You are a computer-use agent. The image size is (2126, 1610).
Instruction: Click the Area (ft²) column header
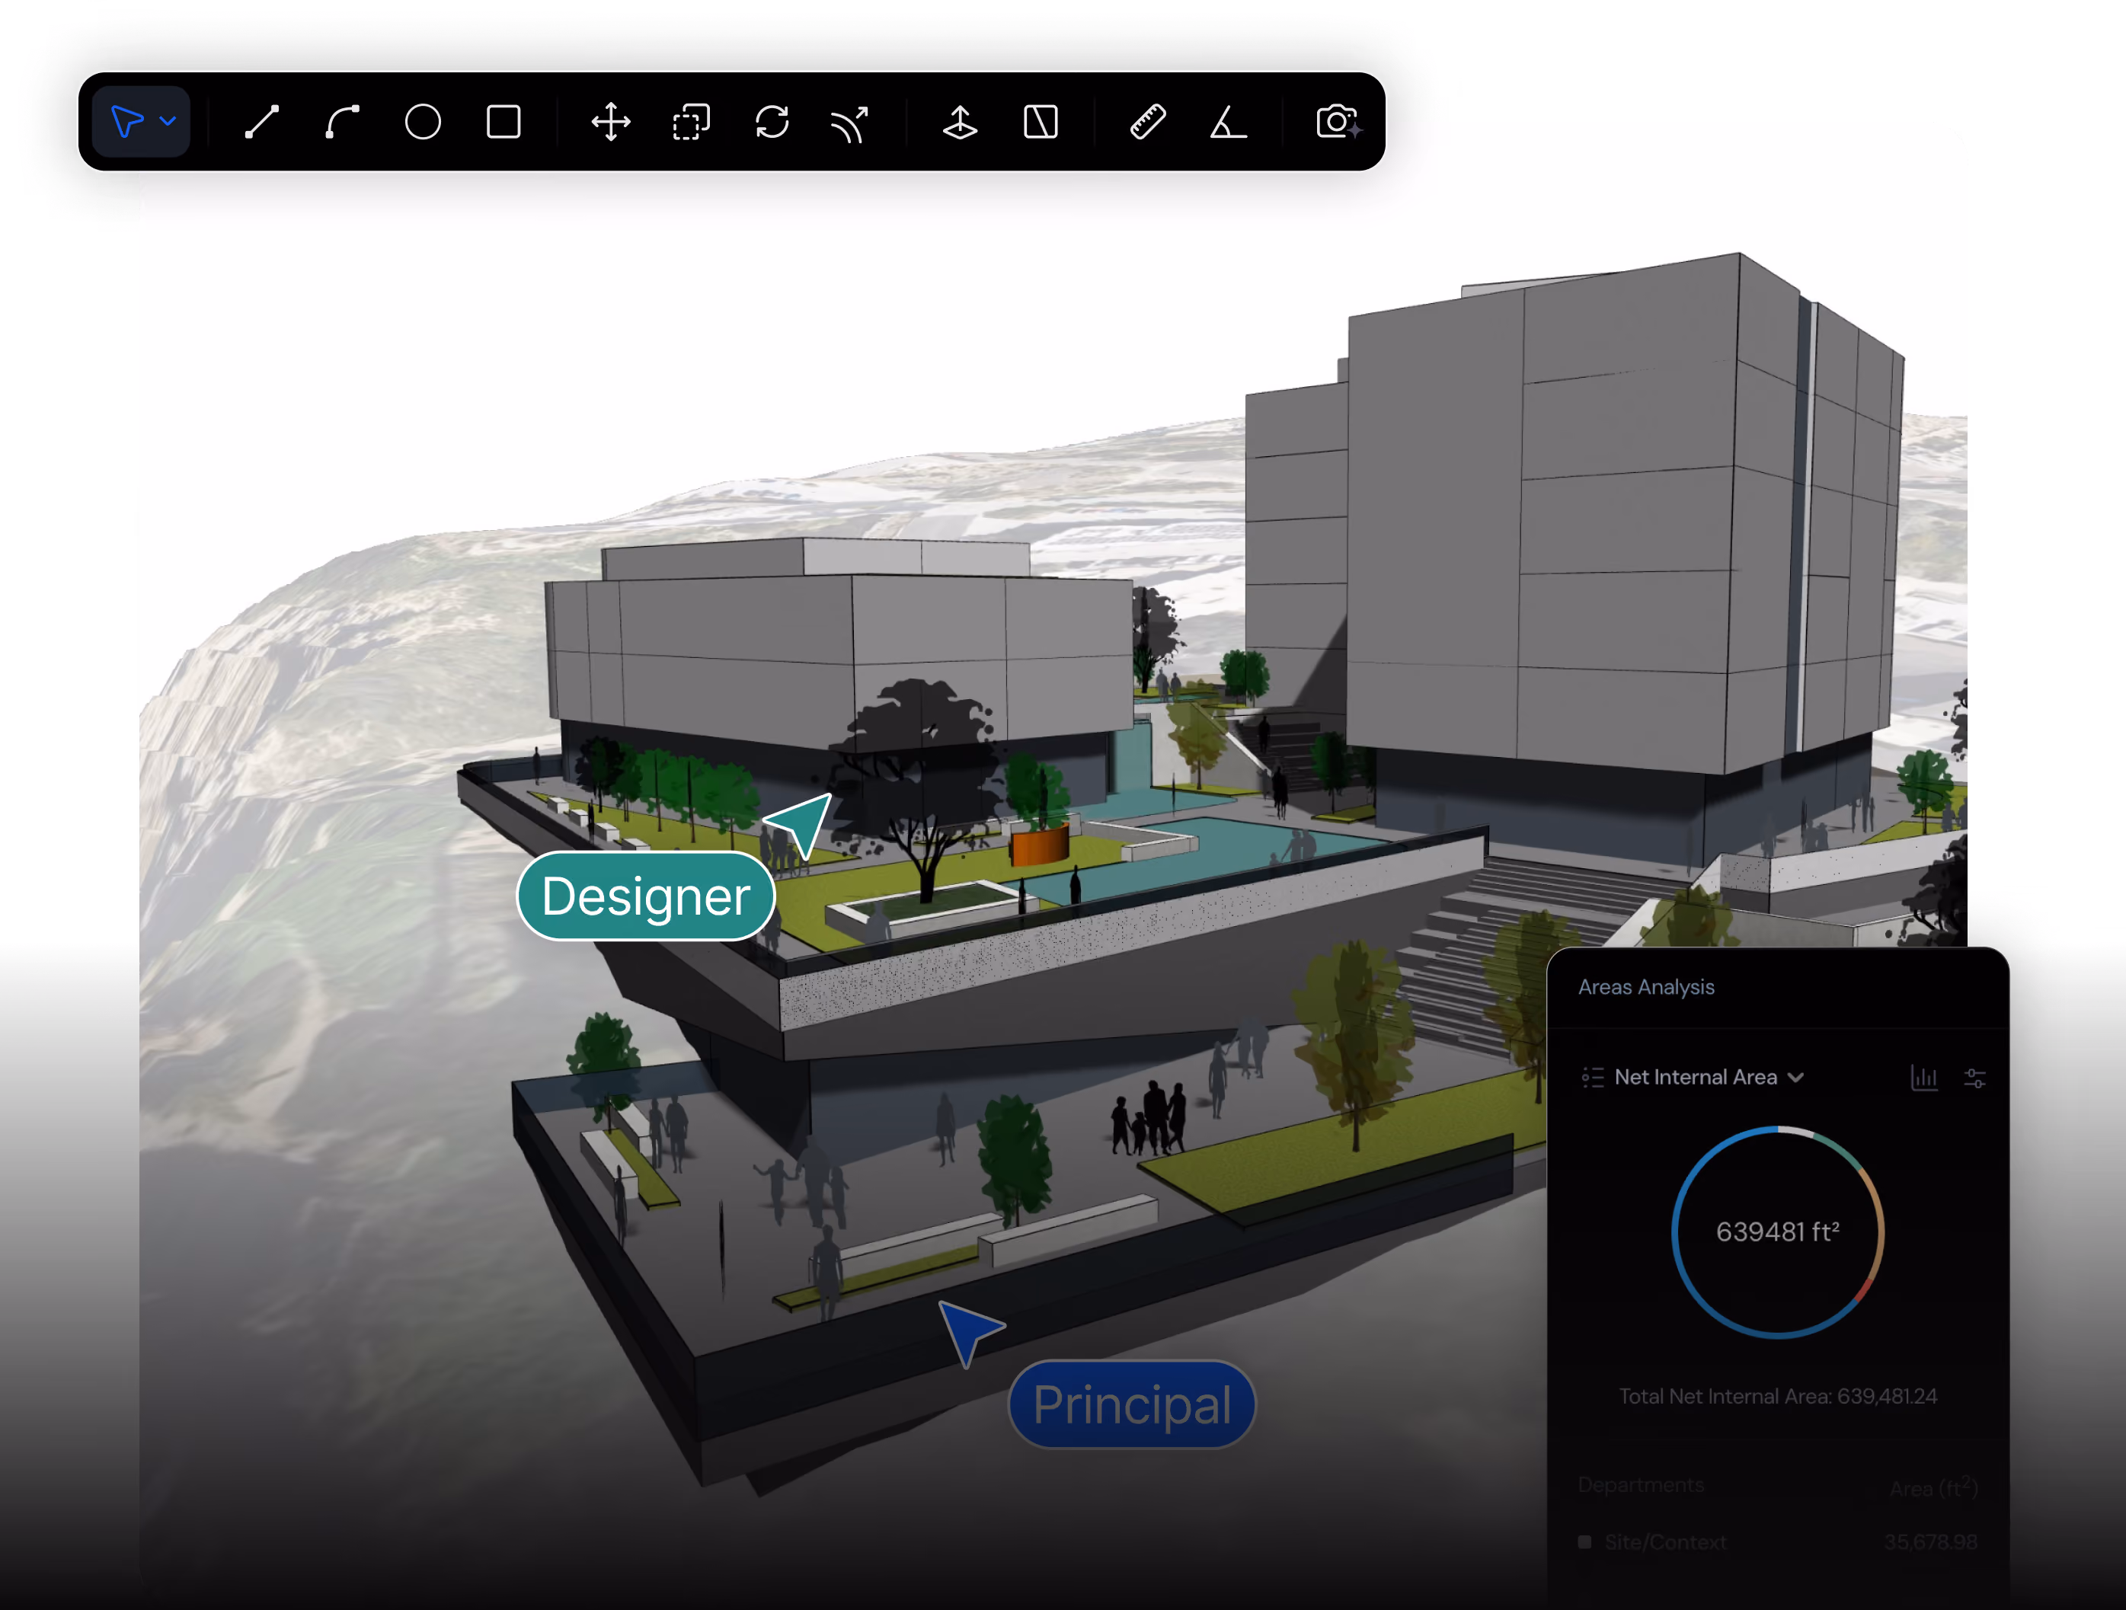tap(1934, 1487)
